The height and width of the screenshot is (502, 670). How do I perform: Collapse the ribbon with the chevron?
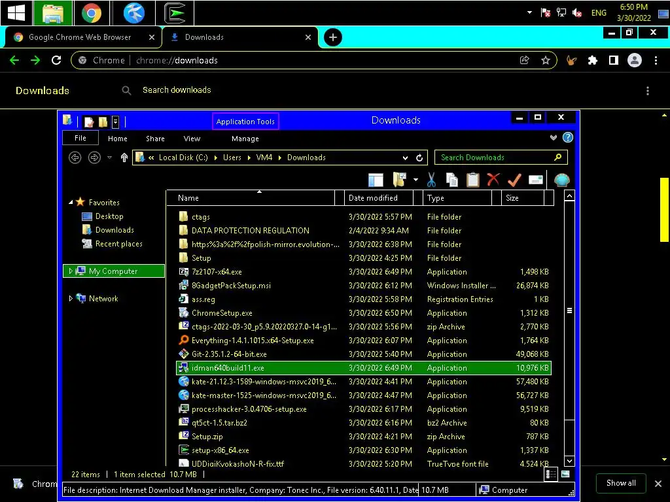pyautogui.click(x=554, y=137)
